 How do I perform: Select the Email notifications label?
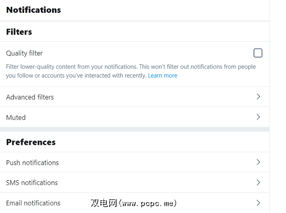[x=33, y=203]
